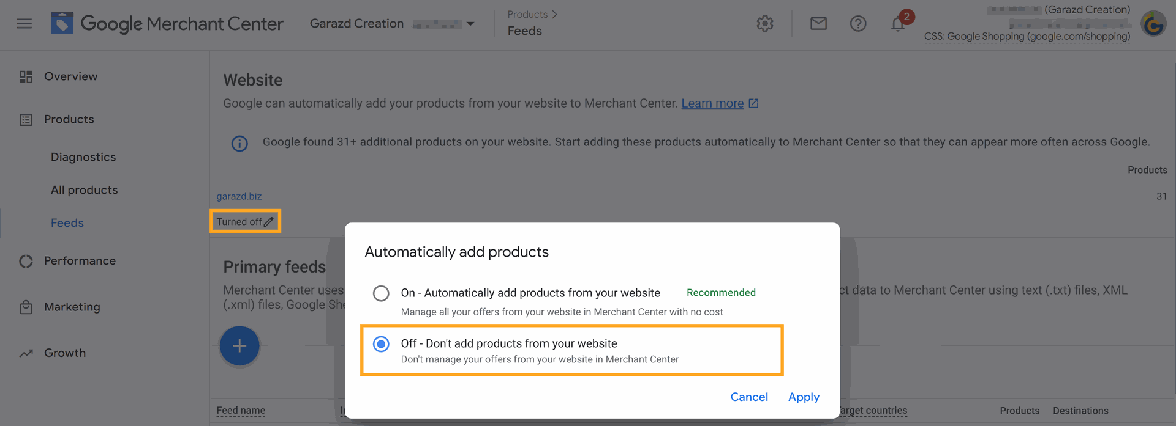Open the garazd.biz website link

coord(239,196)
